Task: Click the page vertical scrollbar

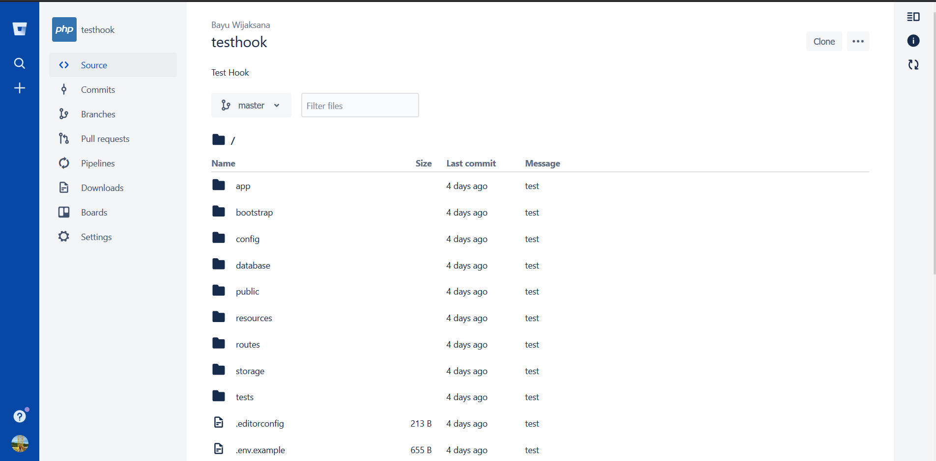Action: pyautogui.click(x=934, y=142)
